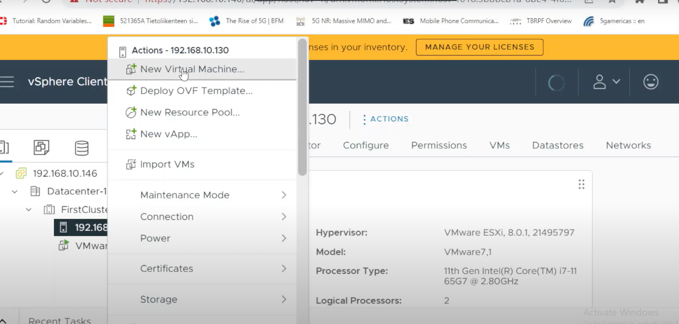Select VMware virtual machine tree item

pyautogui.click(x=91, y=246)
